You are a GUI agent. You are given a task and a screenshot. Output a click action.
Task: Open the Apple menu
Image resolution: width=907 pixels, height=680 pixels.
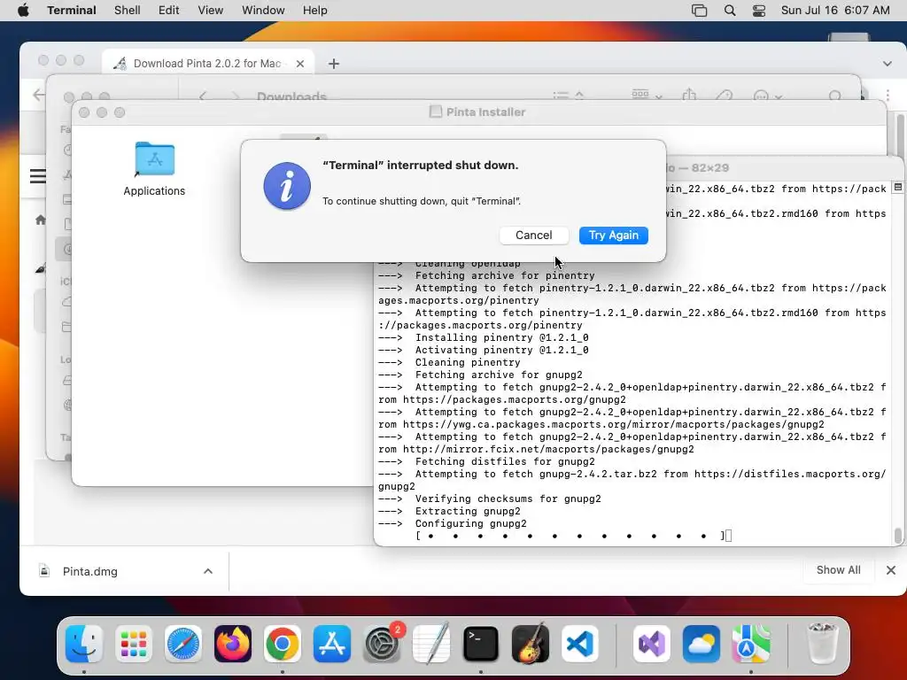[23, 11]
